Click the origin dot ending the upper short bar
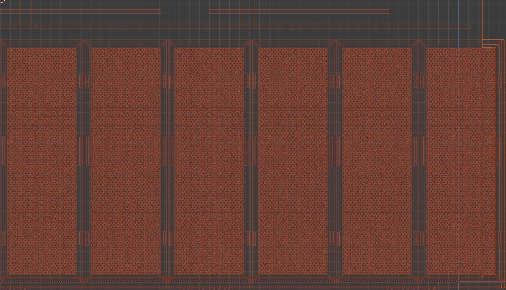 coord(389,12)
